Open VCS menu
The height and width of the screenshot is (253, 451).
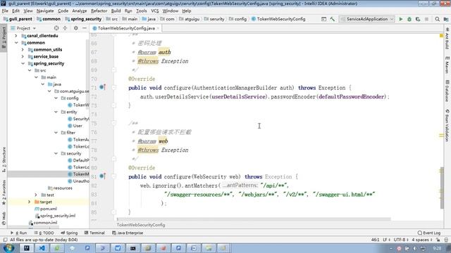coord(155,11)
